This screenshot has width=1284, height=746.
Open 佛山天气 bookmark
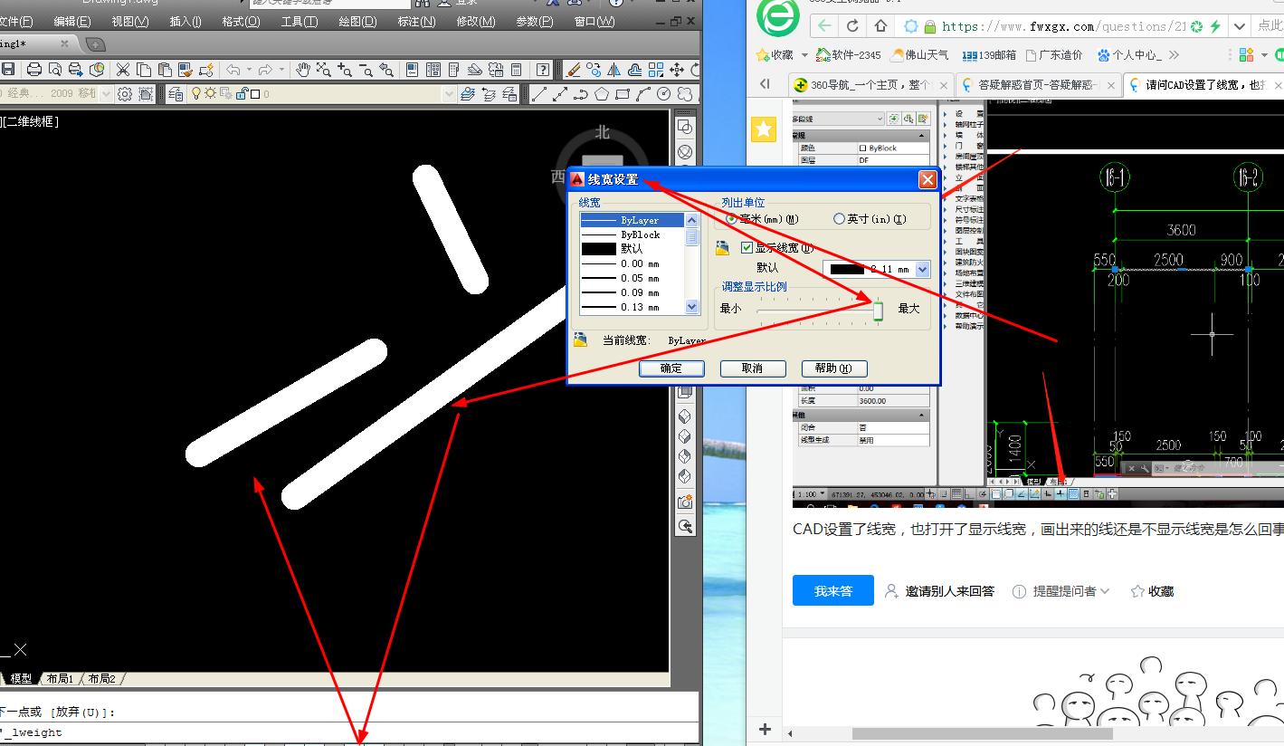tap(920, 54)
